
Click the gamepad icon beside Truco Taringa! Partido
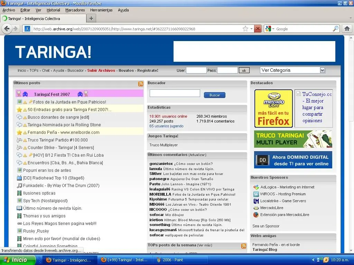tap(19, 140)
